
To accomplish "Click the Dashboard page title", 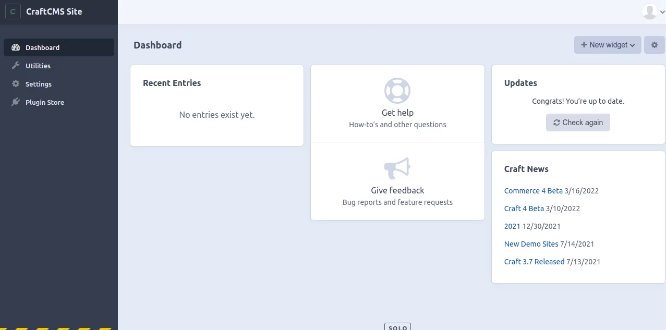I will click(158, 45).
